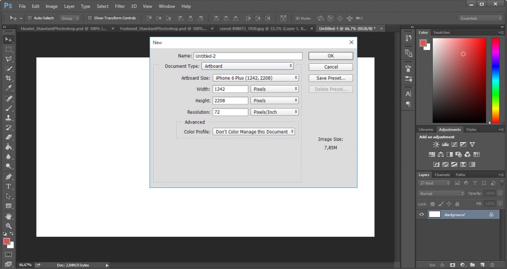Select the Zoom tool in toolbar

coord(8,225)
